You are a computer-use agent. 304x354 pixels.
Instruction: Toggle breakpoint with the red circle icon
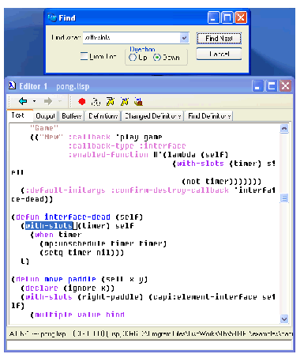(82, 102)
